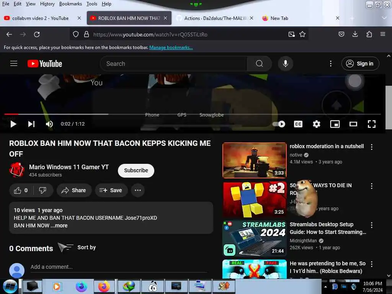This screenshot has height=294, width=392.
Task: Save video to a playlist
Action: [111, 190]
